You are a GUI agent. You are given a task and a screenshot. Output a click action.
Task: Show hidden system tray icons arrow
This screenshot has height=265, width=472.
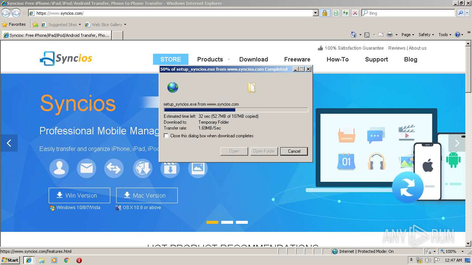tap(411, 260)
